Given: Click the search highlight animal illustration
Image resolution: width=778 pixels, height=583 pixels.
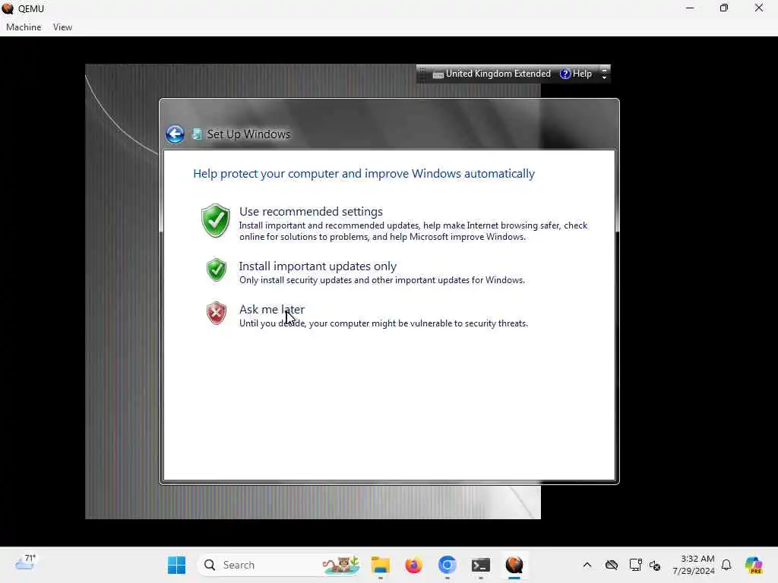Looking at the screenshot, I should pyautogui.click(x=341, y=565).
